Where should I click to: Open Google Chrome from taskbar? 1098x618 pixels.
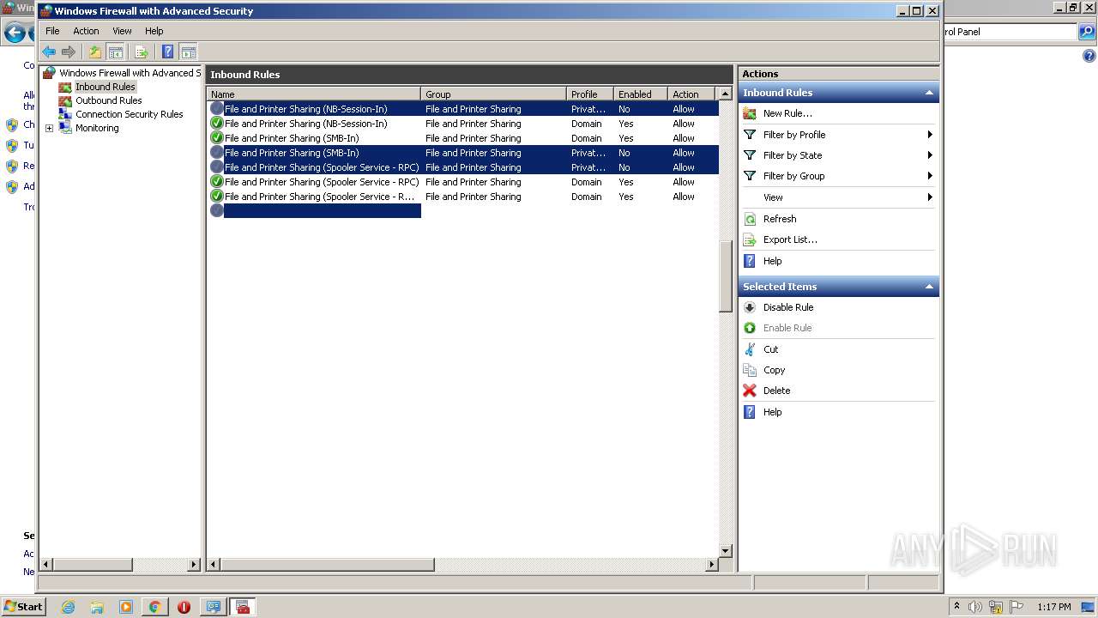click(154, 607)
